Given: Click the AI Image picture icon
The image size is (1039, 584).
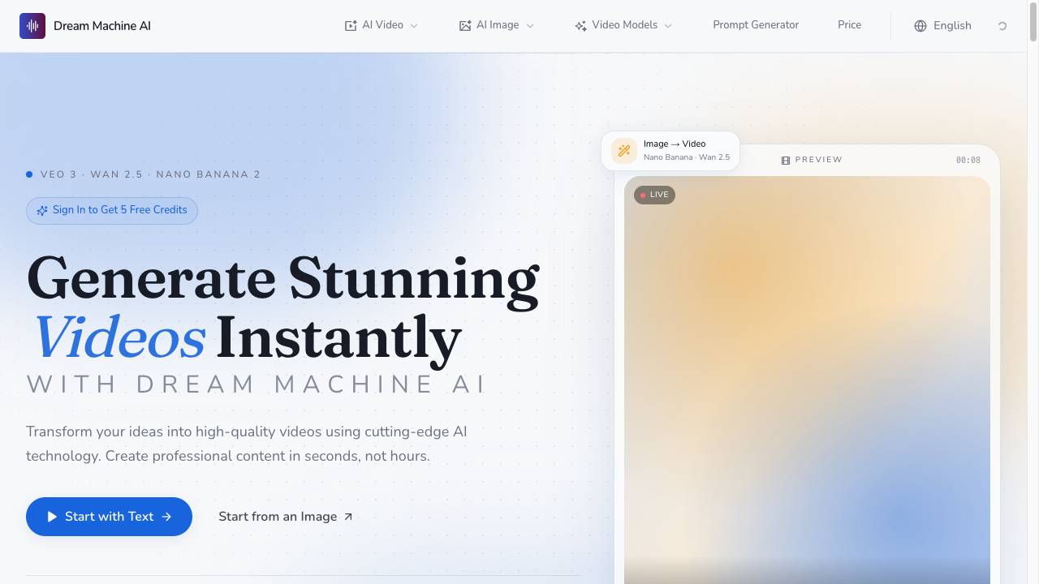Looking at the screenshot, I should [465, 26].
